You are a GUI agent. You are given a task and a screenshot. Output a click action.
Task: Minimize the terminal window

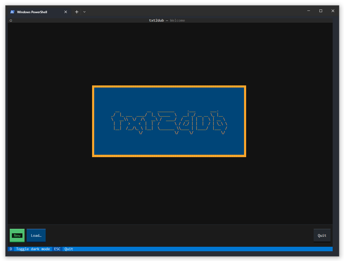[x=308, y=11]
